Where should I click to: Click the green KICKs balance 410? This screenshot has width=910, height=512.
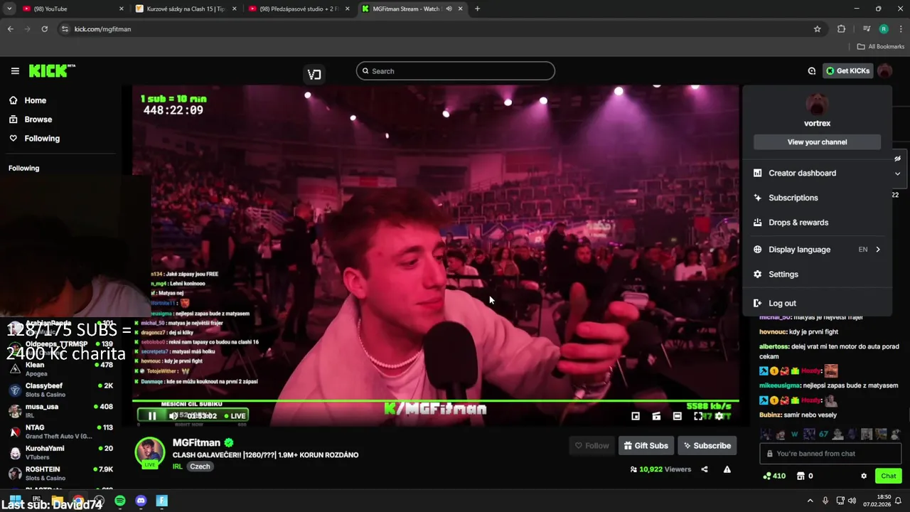coord(773,476)
